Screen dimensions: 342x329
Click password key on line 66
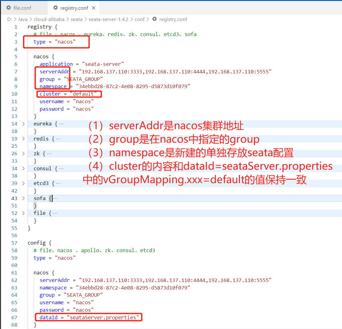51,310
